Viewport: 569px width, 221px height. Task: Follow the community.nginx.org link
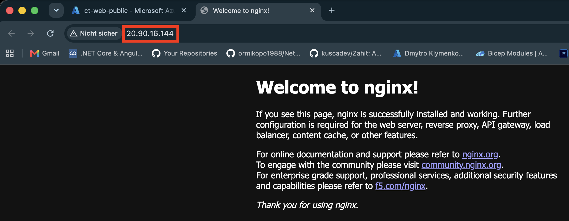(461, 165)
